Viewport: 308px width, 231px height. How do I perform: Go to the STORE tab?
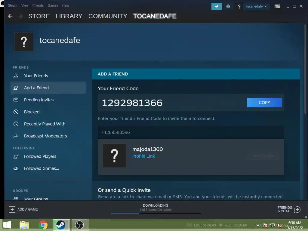(x=39, y=16)
